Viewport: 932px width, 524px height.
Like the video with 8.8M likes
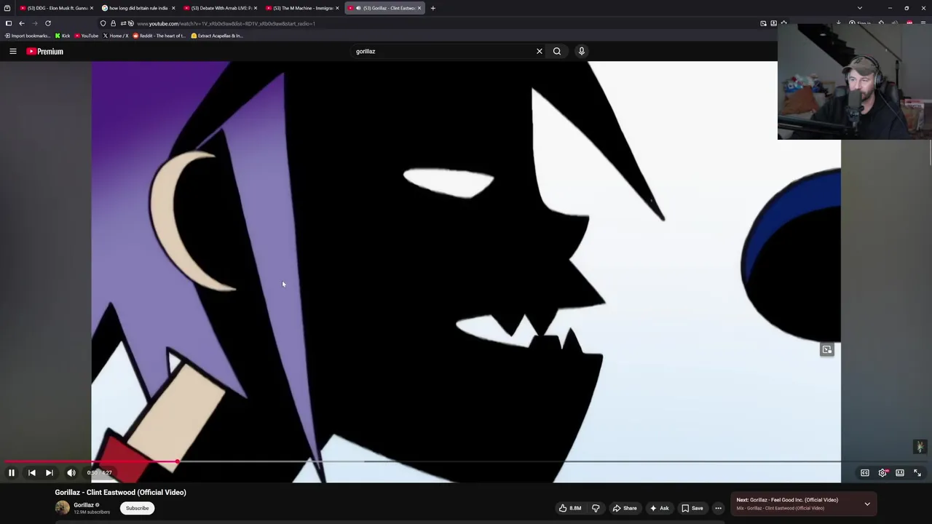click(570, 508)
